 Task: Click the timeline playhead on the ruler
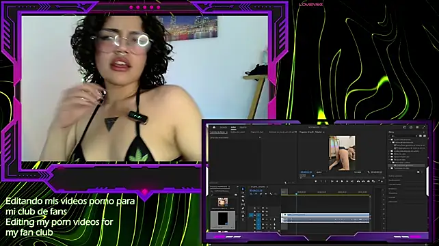tap(296, 193)
